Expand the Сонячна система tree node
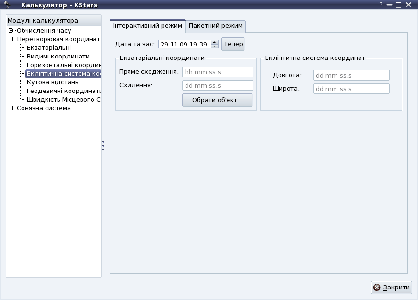418x300 pixels. (11, 108)
